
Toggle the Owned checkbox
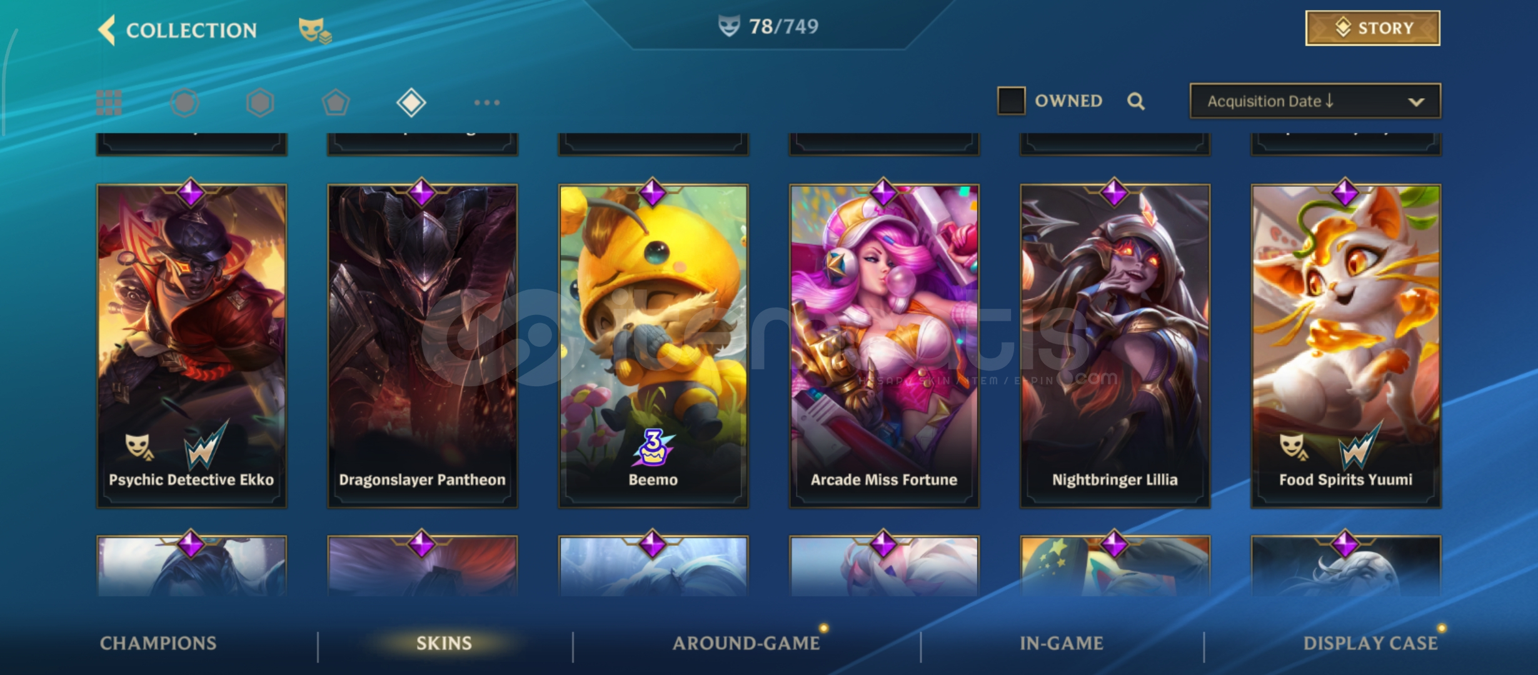[1011, 101]
